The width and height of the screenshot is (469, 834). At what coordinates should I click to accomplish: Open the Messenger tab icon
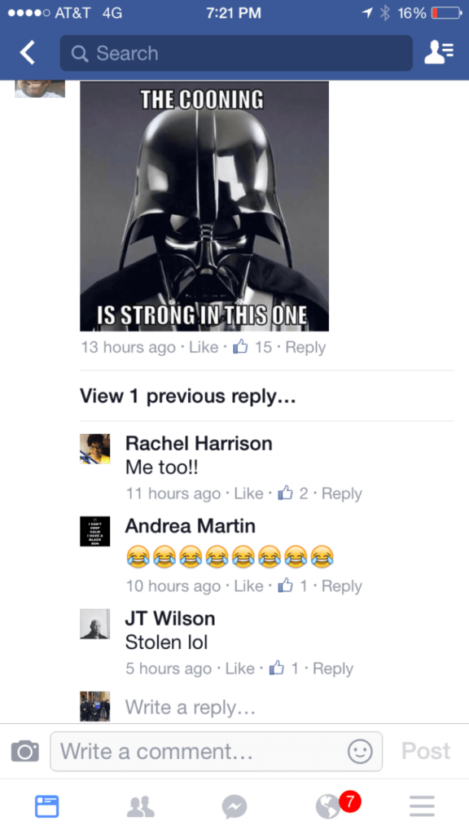234,806
